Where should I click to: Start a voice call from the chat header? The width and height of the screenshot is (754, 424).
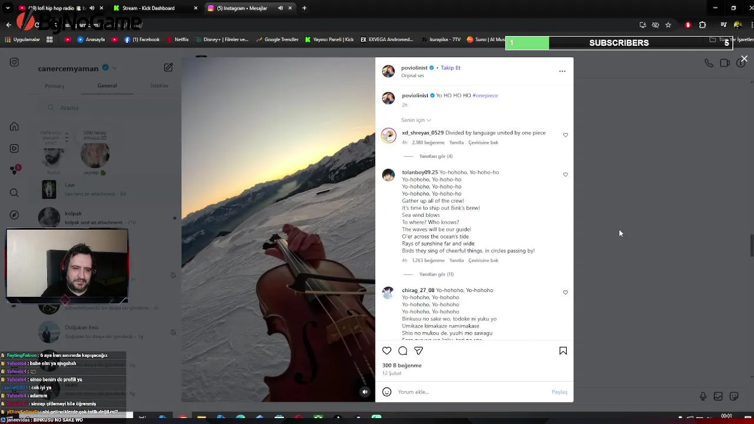[x=709, y=63]
